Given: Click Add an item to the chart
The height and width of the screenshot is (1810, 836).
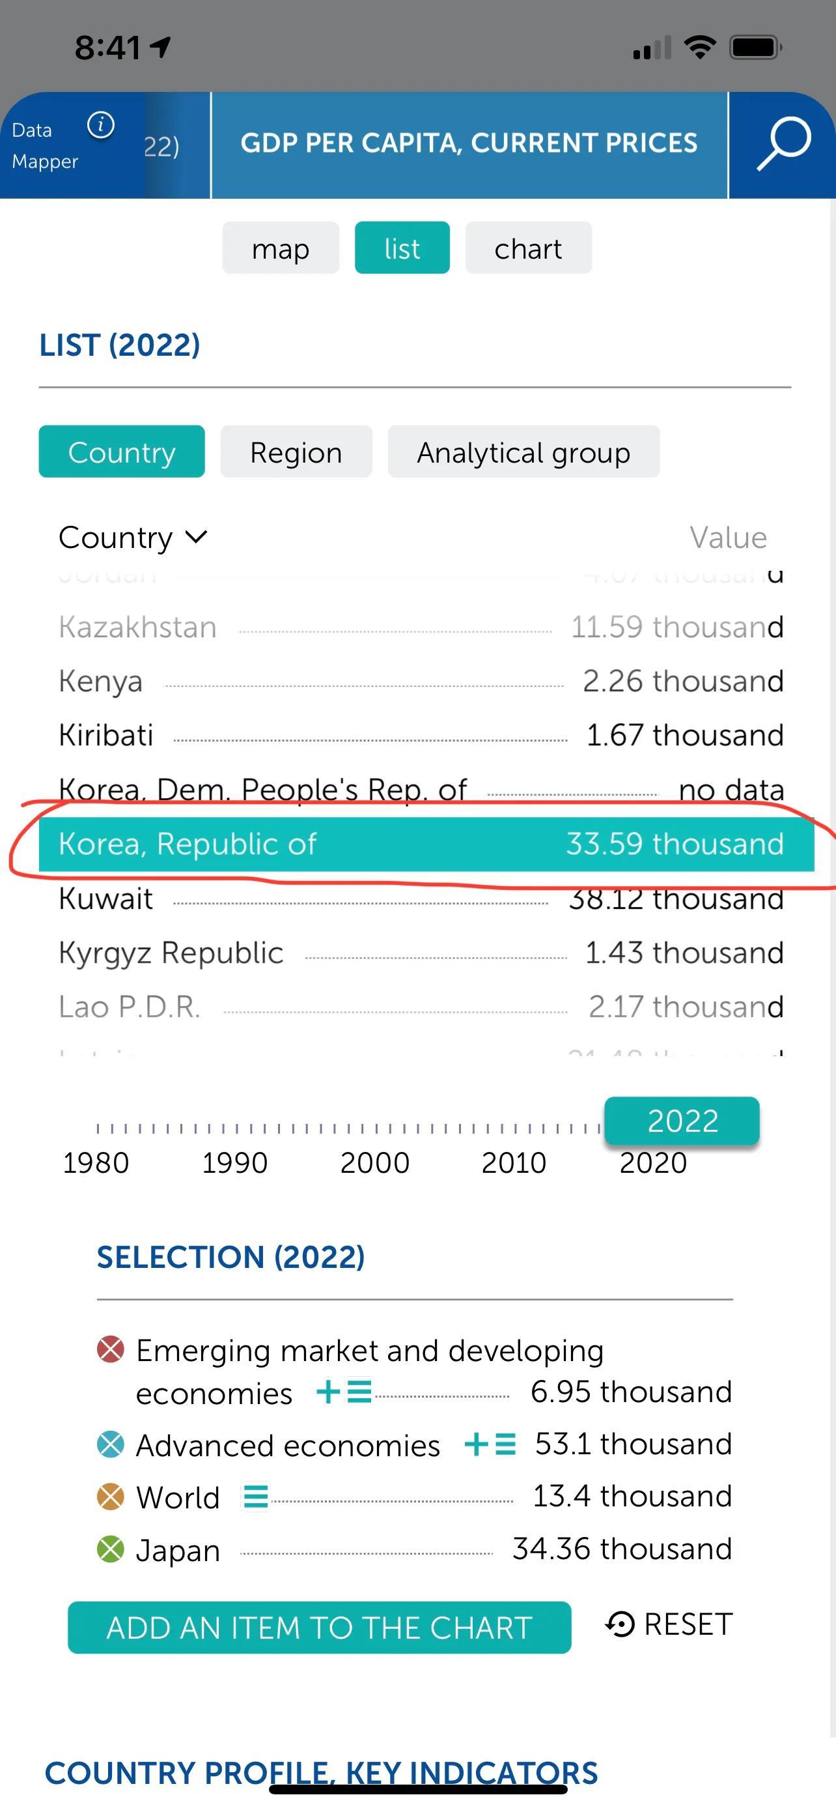Looking at the screenshot, I should click(x=320, y=1628).
